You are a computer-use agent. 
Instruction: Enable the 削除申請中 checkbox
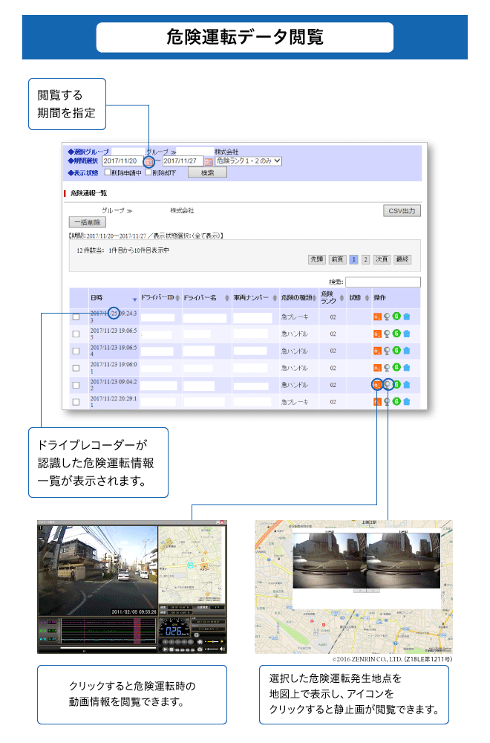[107, 172]
